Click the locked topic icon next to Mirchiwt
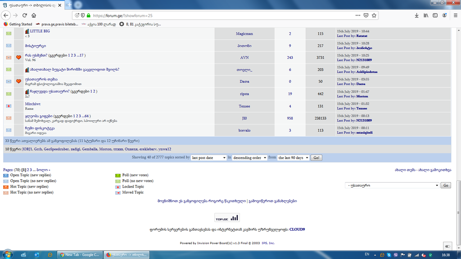Screen dimensions: 461x259 10,106
